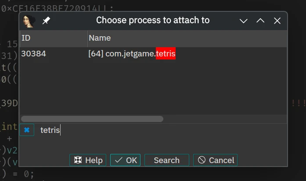This screenshot has width=306, height=181.
Task: Select process ID 30384
Action: pos(33,54)
